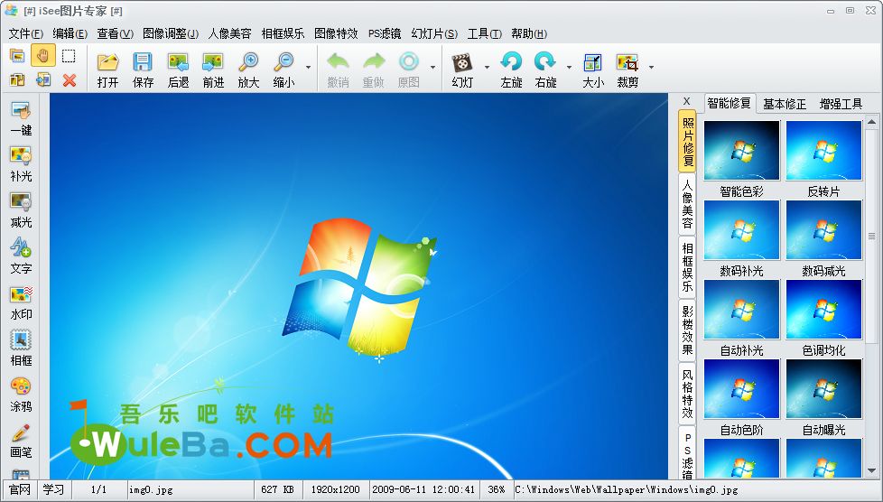This screenshot has height=502, width=883.
Task: Open the 图像特效 menu
Action: tap(336, 33)
